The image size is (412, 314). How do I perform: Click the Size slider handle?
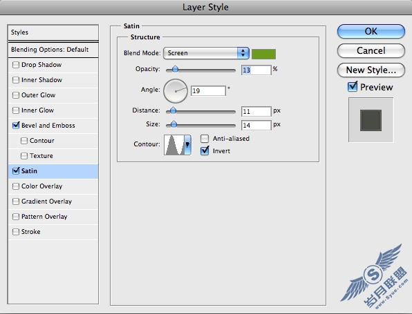pyautogui.click(x=174, y=124)
